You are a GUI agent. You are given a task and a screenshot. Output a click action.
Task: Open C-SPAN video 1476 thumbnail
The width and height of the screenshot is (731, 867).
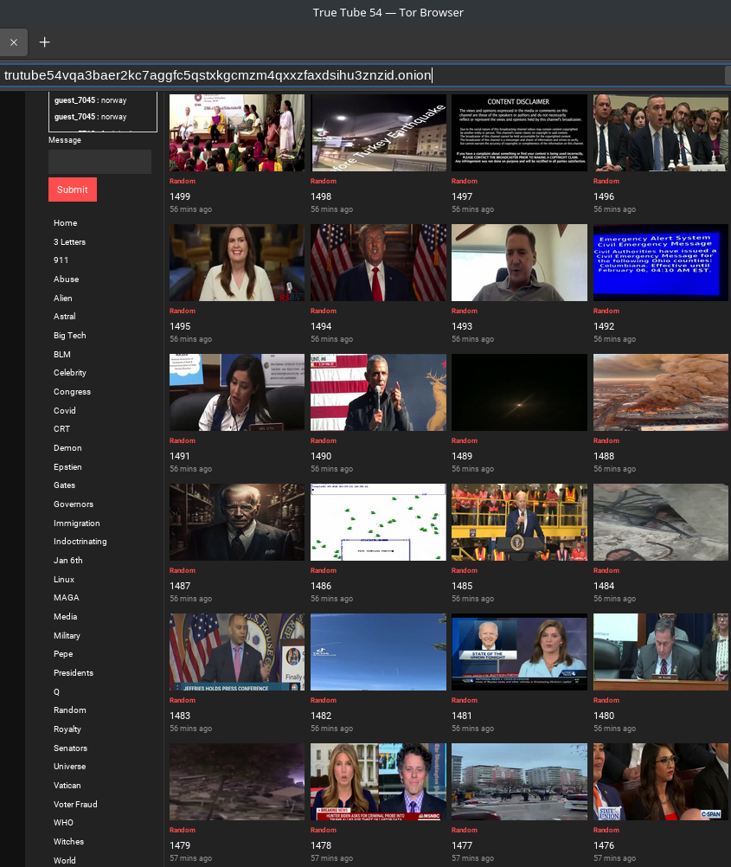(x=661, y=782)
